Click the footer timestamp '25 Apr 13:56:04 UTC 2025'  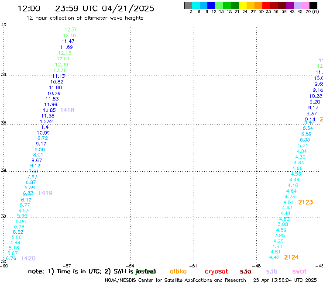click(285, 280)
